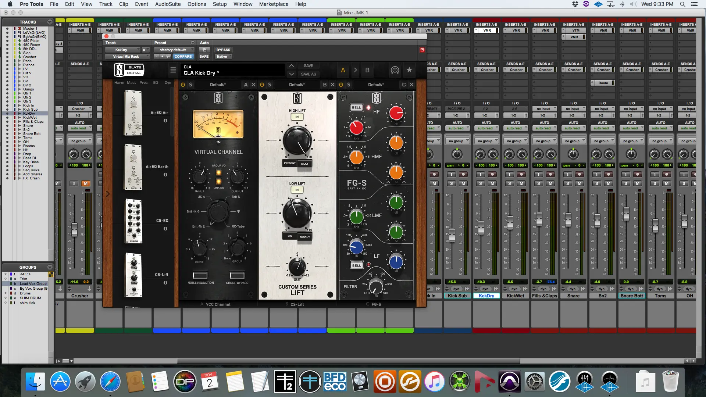Image resolution: width=706 pixels, height=397 pixels.
Task: Show info for CS-Lift module
Action: coord(165,283)
